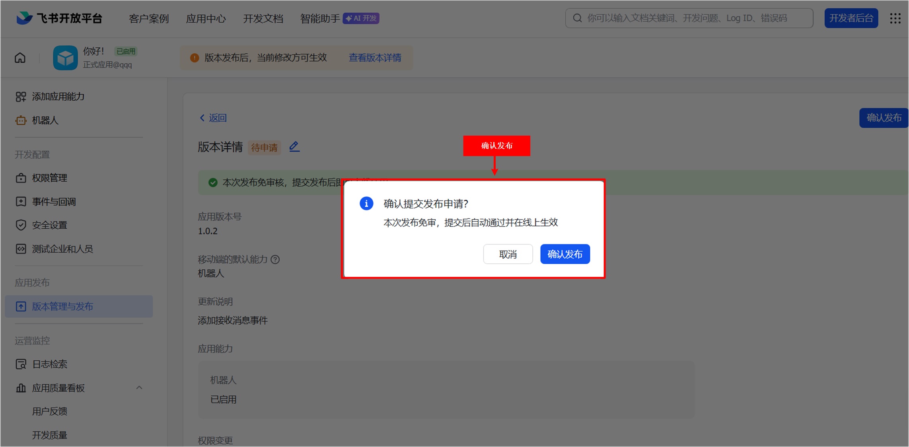The width and height of the screenshot is (909, 447).
Task: Click the 安全设置 shield icon
Action: (x=21, y=225)
